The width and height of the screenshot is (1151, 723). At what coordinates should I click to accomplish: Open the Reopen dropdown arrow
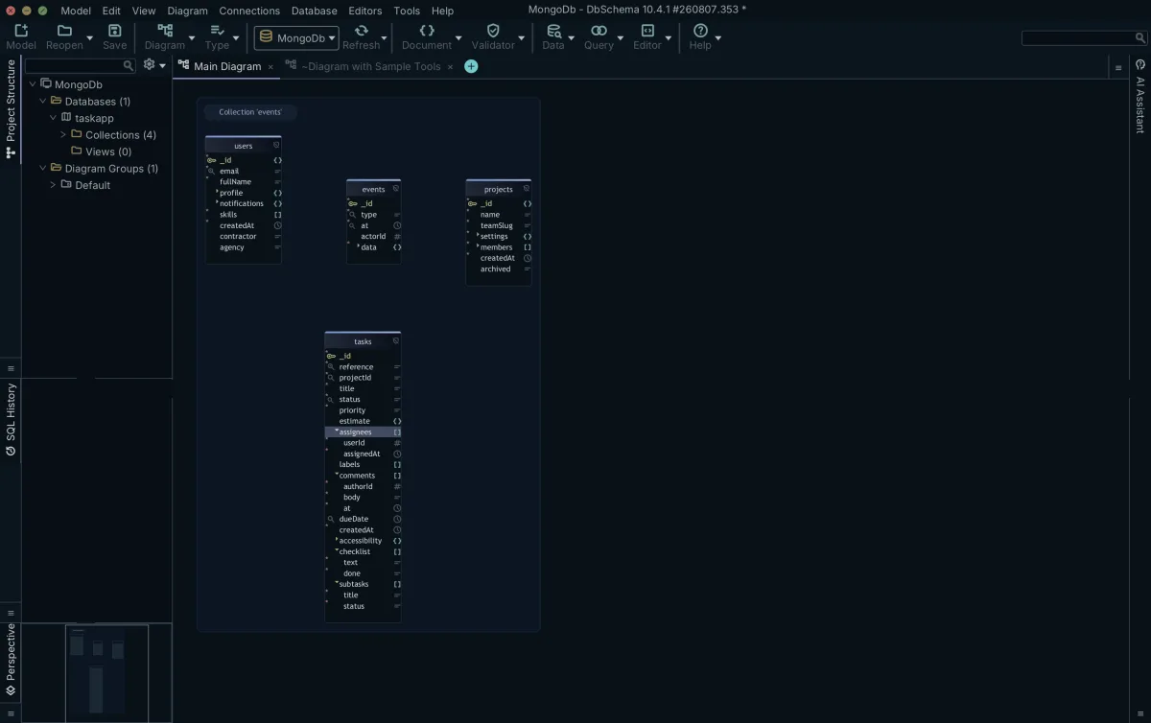(x=89, y=38)
